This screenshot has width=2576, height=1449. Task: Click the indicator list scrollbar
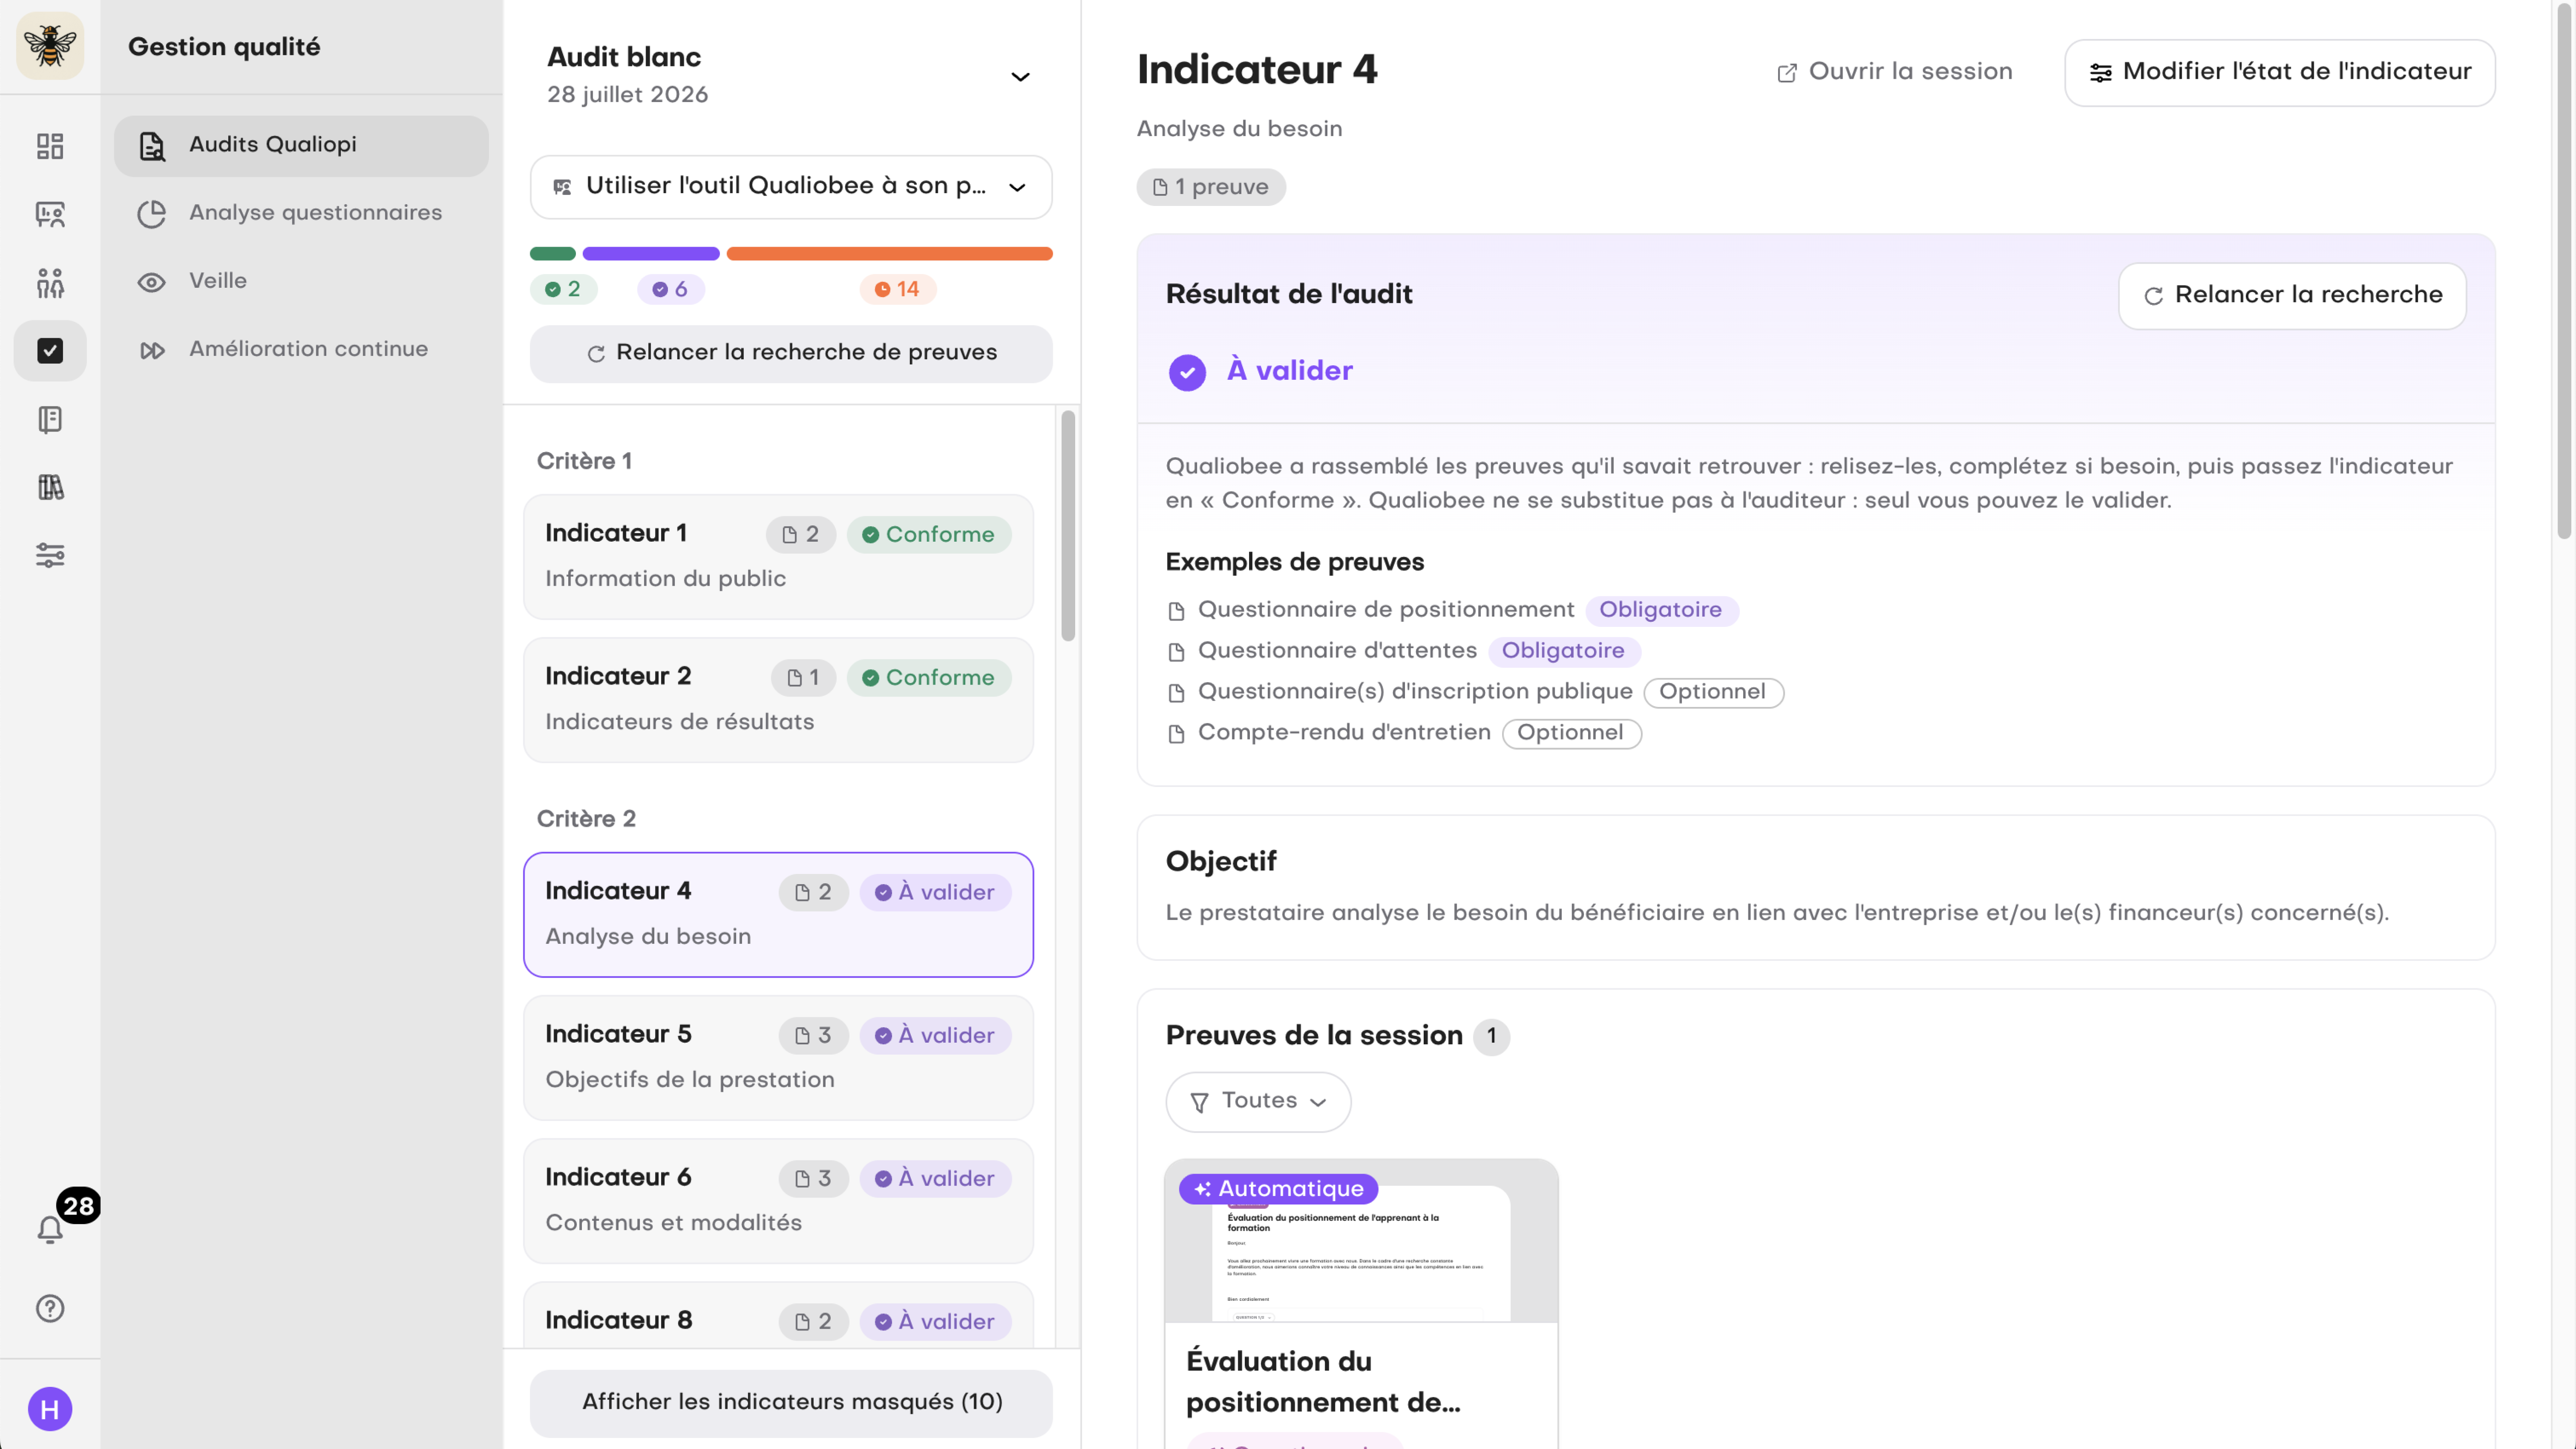[x=1068, y=526]
